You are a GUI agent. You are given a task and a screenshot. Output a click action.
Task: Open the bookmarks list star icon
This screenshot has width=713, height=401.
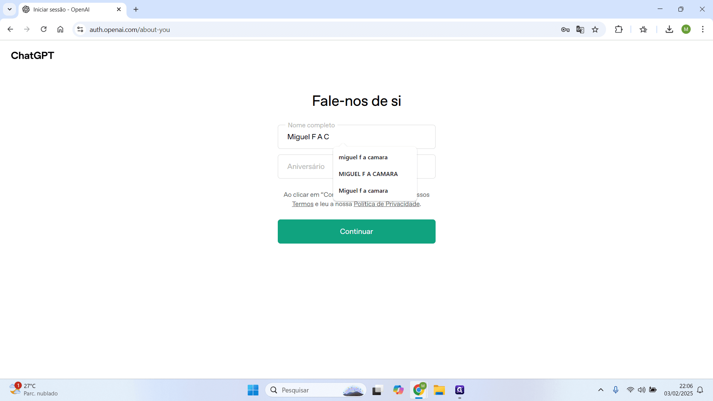click(x=644, y=29)
